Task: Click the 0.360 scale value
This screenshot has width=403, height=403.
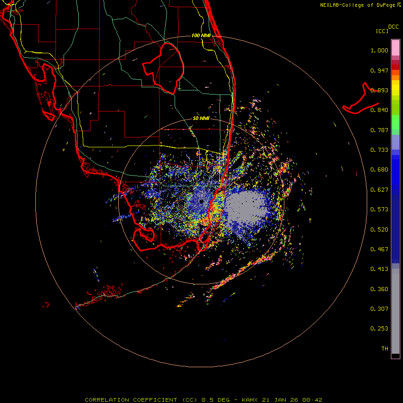Action: point(379,289)
